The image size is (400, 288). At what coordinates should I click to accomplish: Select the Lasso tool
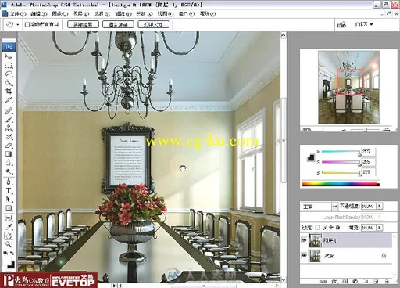point(9,74)
